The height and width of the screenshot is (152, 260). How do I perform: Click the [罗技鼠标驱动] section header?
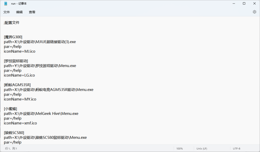[16, 61]
